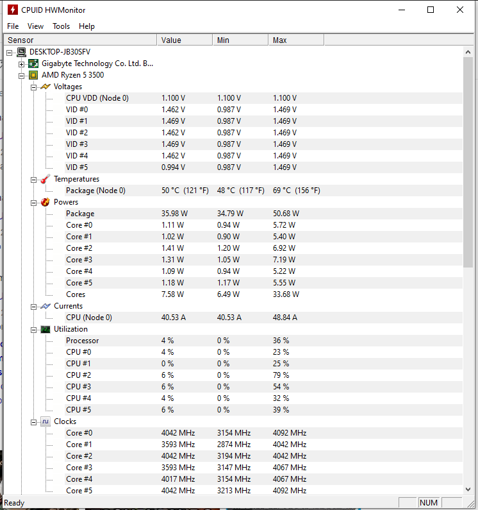Click the Currents wave icon
The height and width of the screenshot is (510, 478).
point(45,306)
